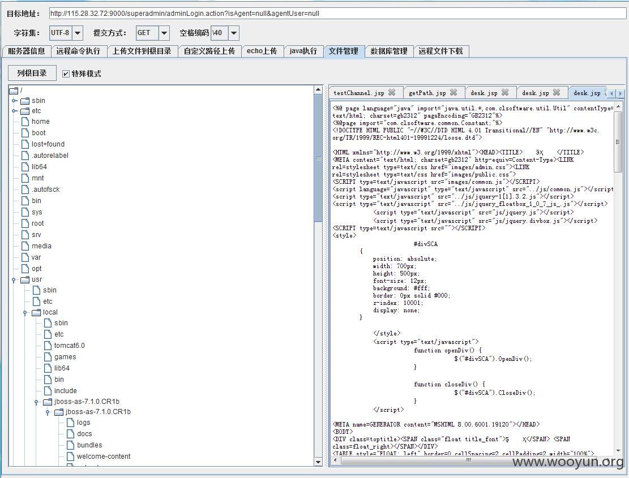Click the root '/' folder icon
The height and width of the screenshot is (478, 629).
13,91
